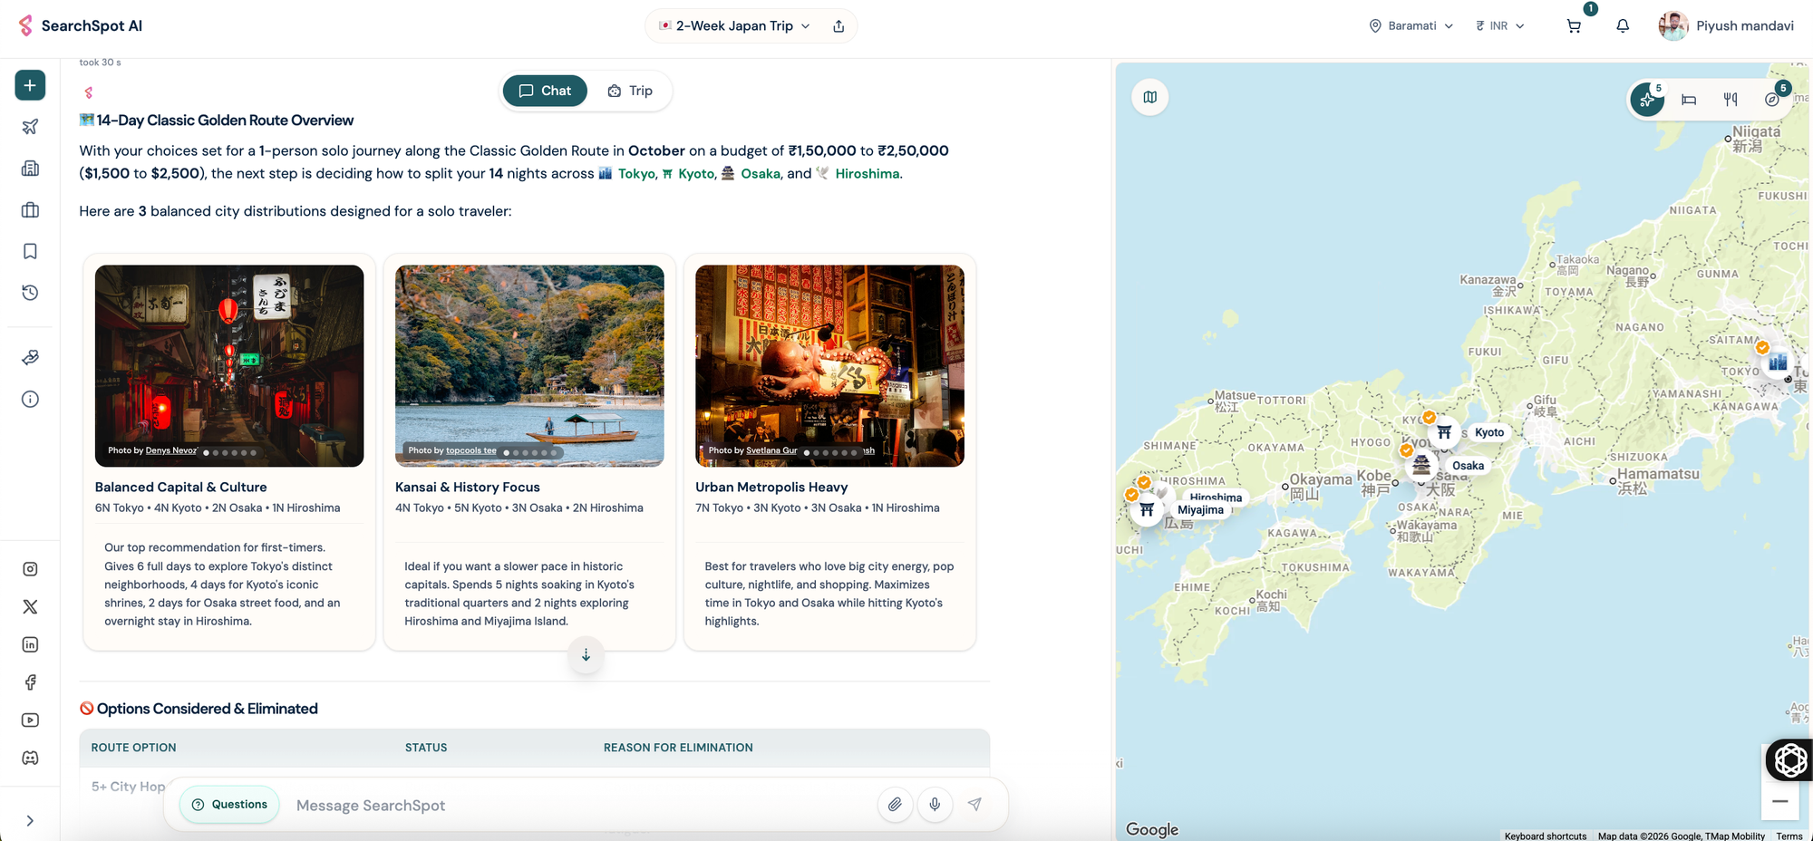Switch to the Trip tab

point(630,91)
